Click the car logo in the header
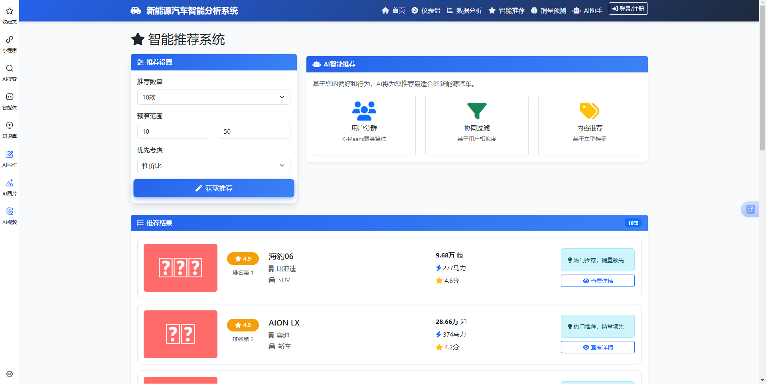Image resolution: width=766 pixels, height=384 pixels. [136, 11]
